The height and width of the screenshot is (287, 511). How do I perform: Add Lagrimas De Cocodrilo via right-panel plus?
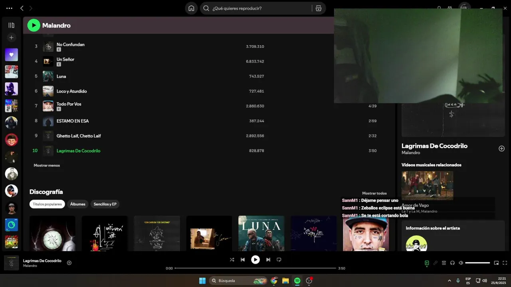pyautogui.click(x=501, y=149)
